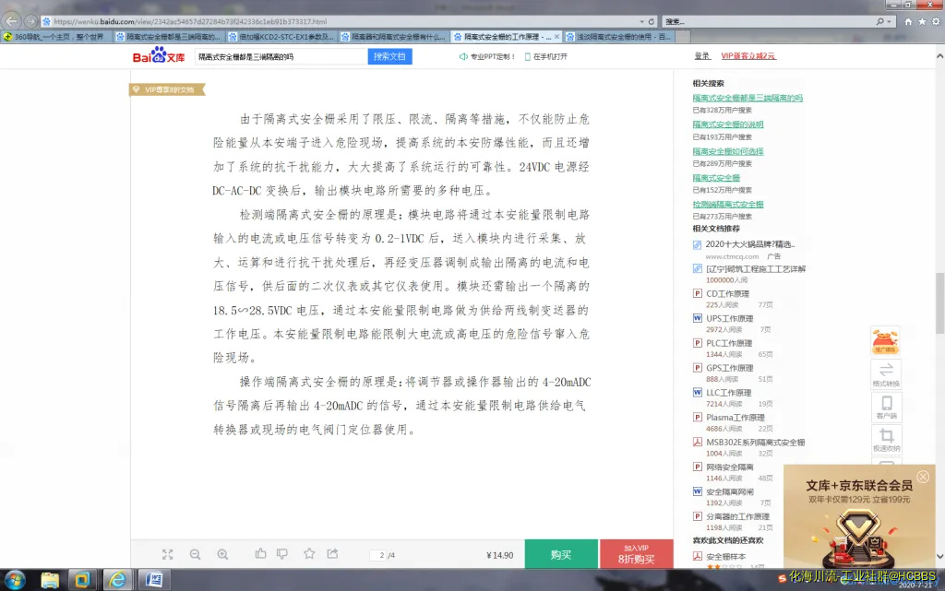Close the active browser tab
945x591 pixels.
556,37
